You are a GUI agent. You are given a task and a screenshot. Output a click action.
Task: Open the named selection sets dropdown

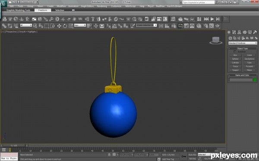pos(146,25)
